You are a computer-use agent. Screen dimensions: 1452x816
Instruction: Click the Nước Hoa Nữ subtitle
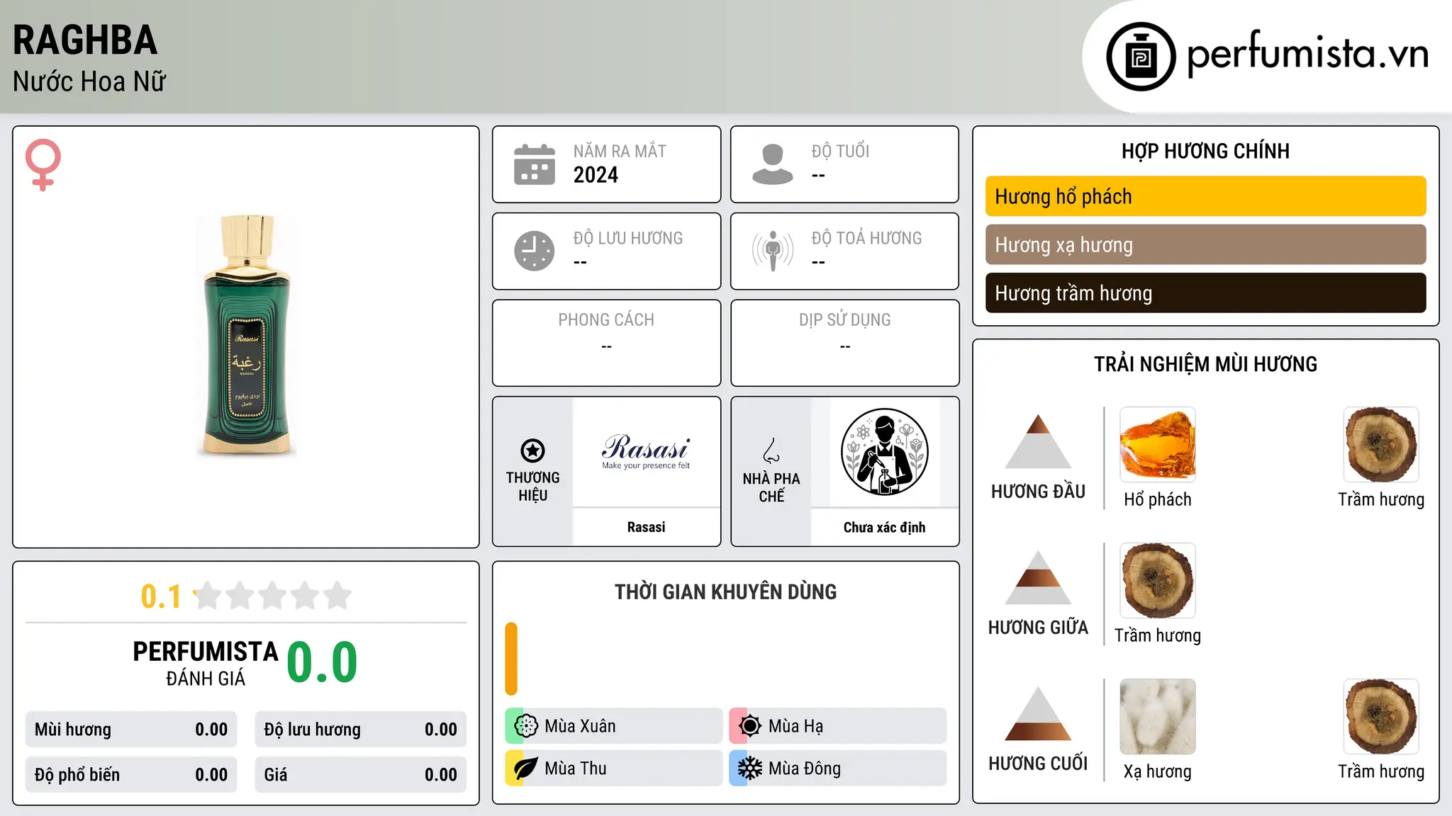(89, 81)
